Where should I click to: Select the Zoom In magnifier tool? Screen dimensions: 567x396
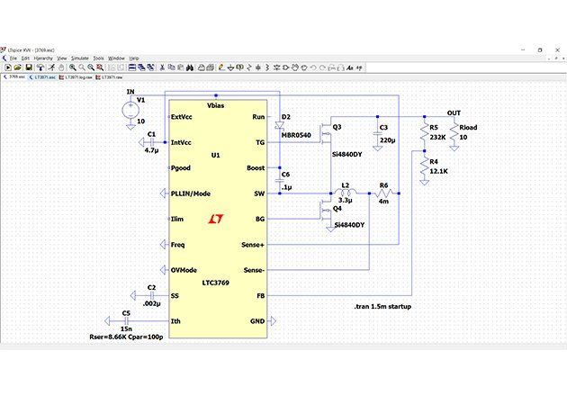point(71,67)
